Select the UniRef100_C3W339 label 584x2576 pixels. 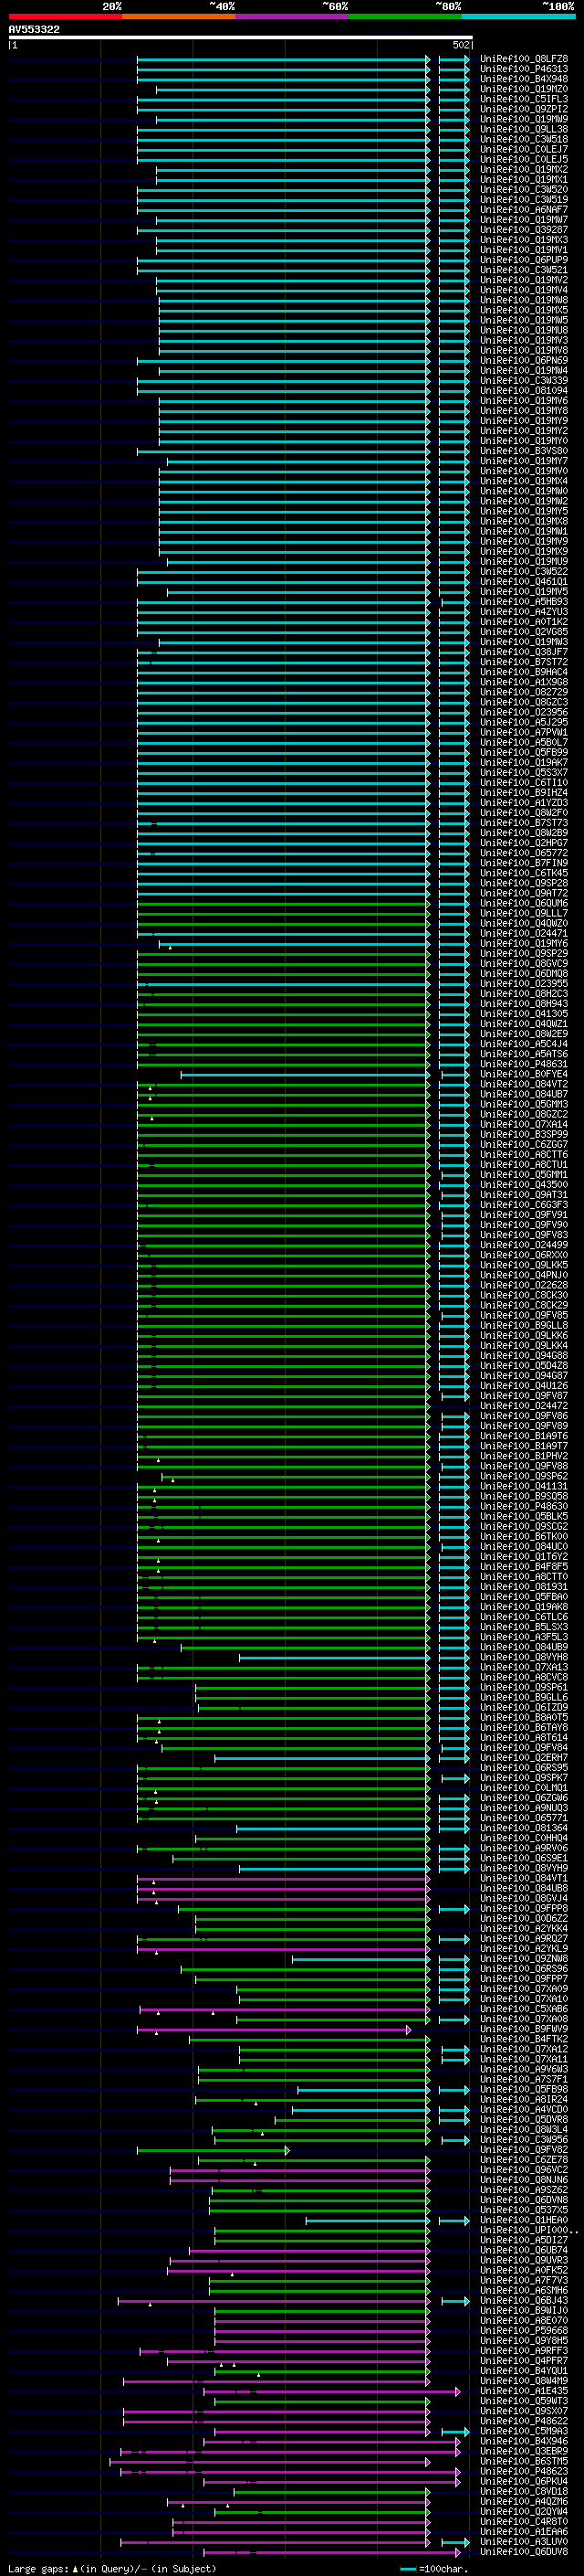click(524, 381)
